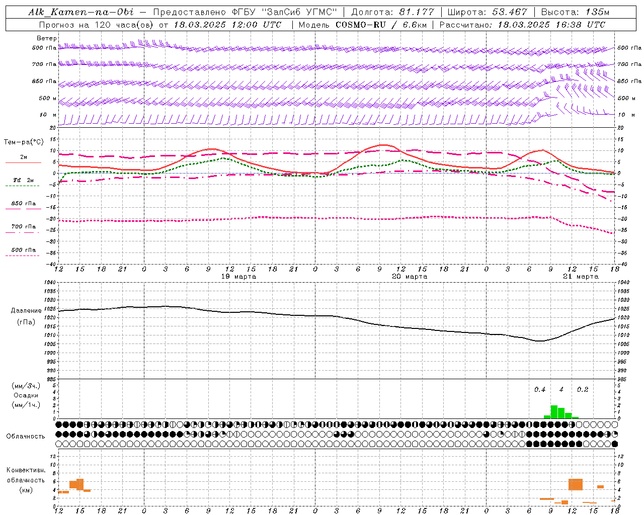This screenshot has width=644, height=515.
Task: Click the "20 марта" date label
Action: tap(410, 277)
